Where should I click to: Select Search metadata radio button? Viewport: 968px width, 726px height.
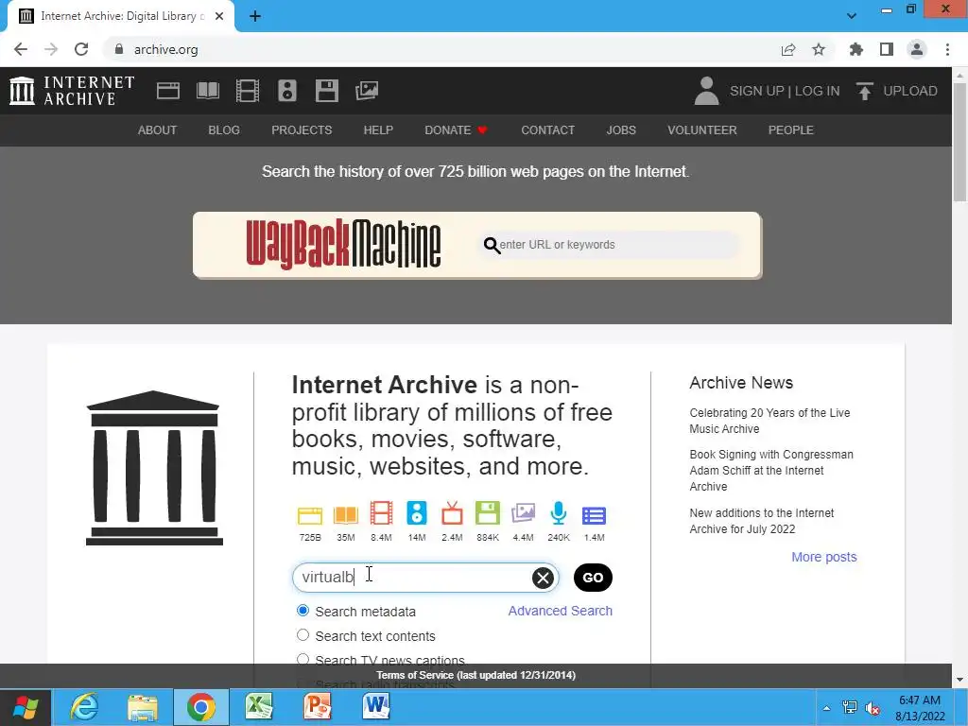pos(302,611)
